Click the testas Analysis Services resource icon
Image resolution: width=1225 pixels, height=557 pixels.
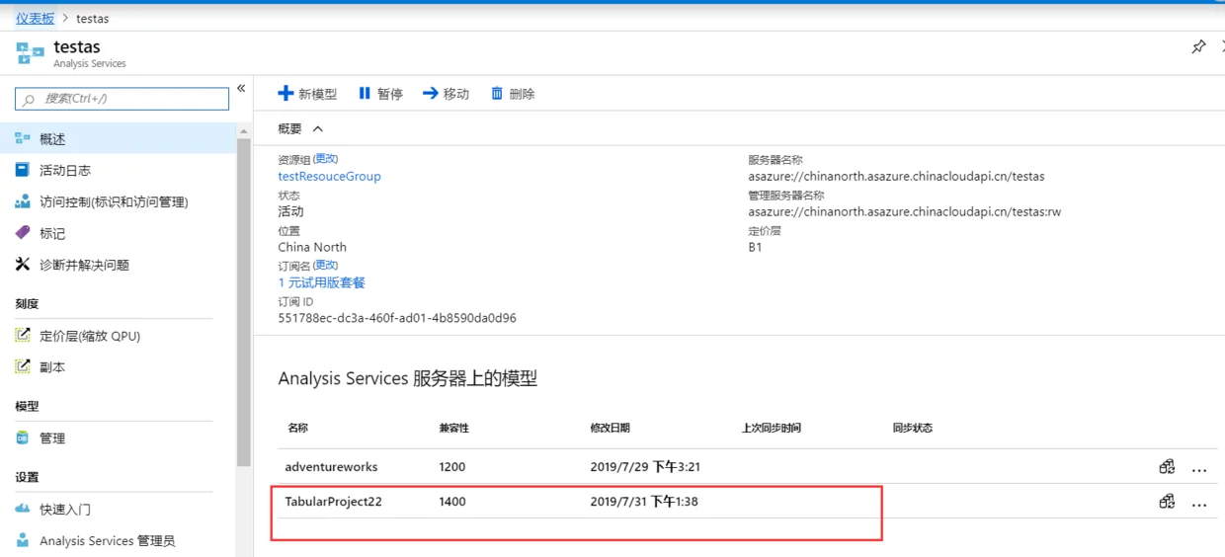(x=30, y=53)
